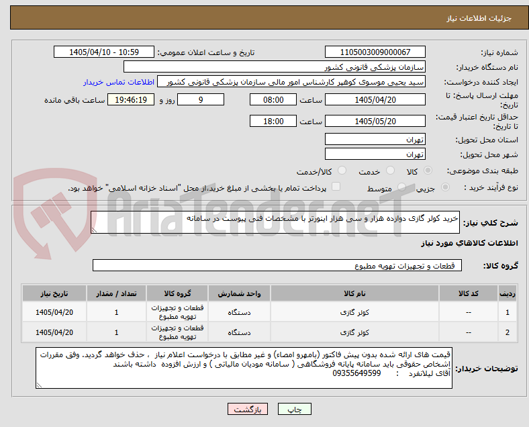529x427 pixels.
Task: Click the general description text area
Action: coord(275,222)
